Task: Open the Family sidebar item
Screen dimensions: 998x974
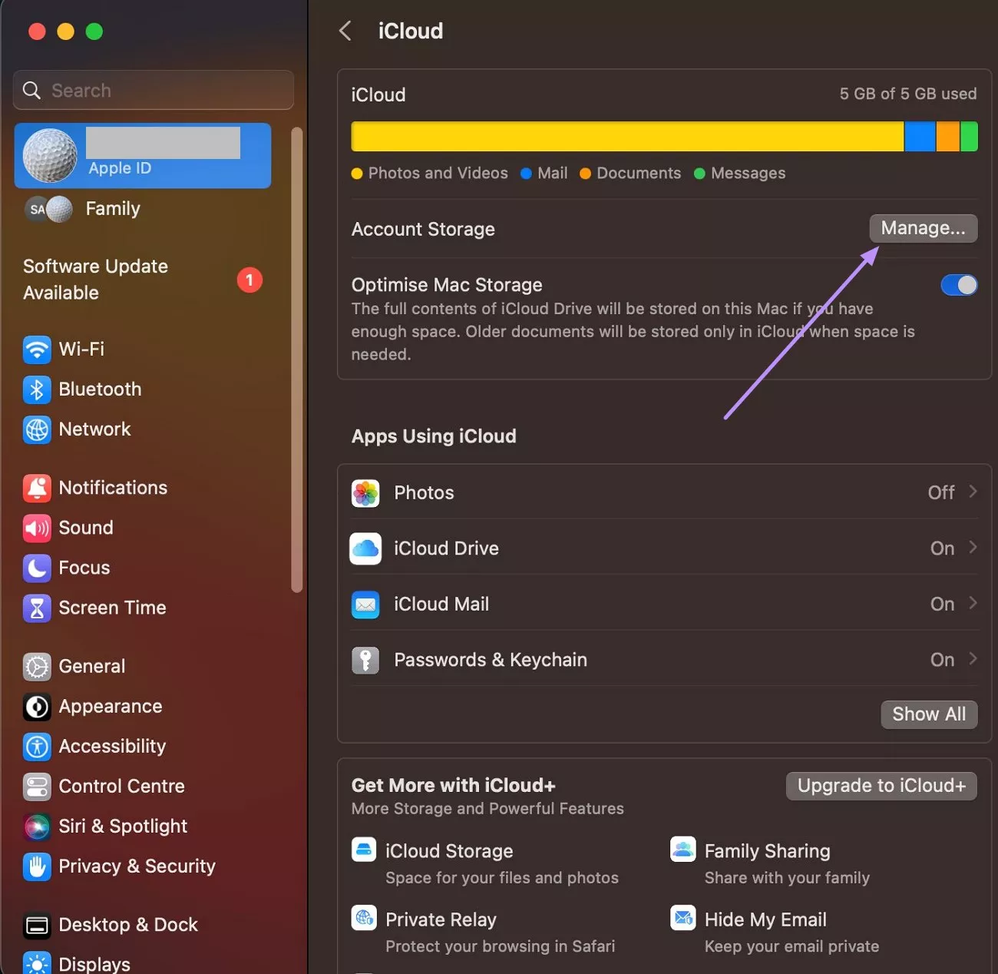Action: click(x=143, y=209)
